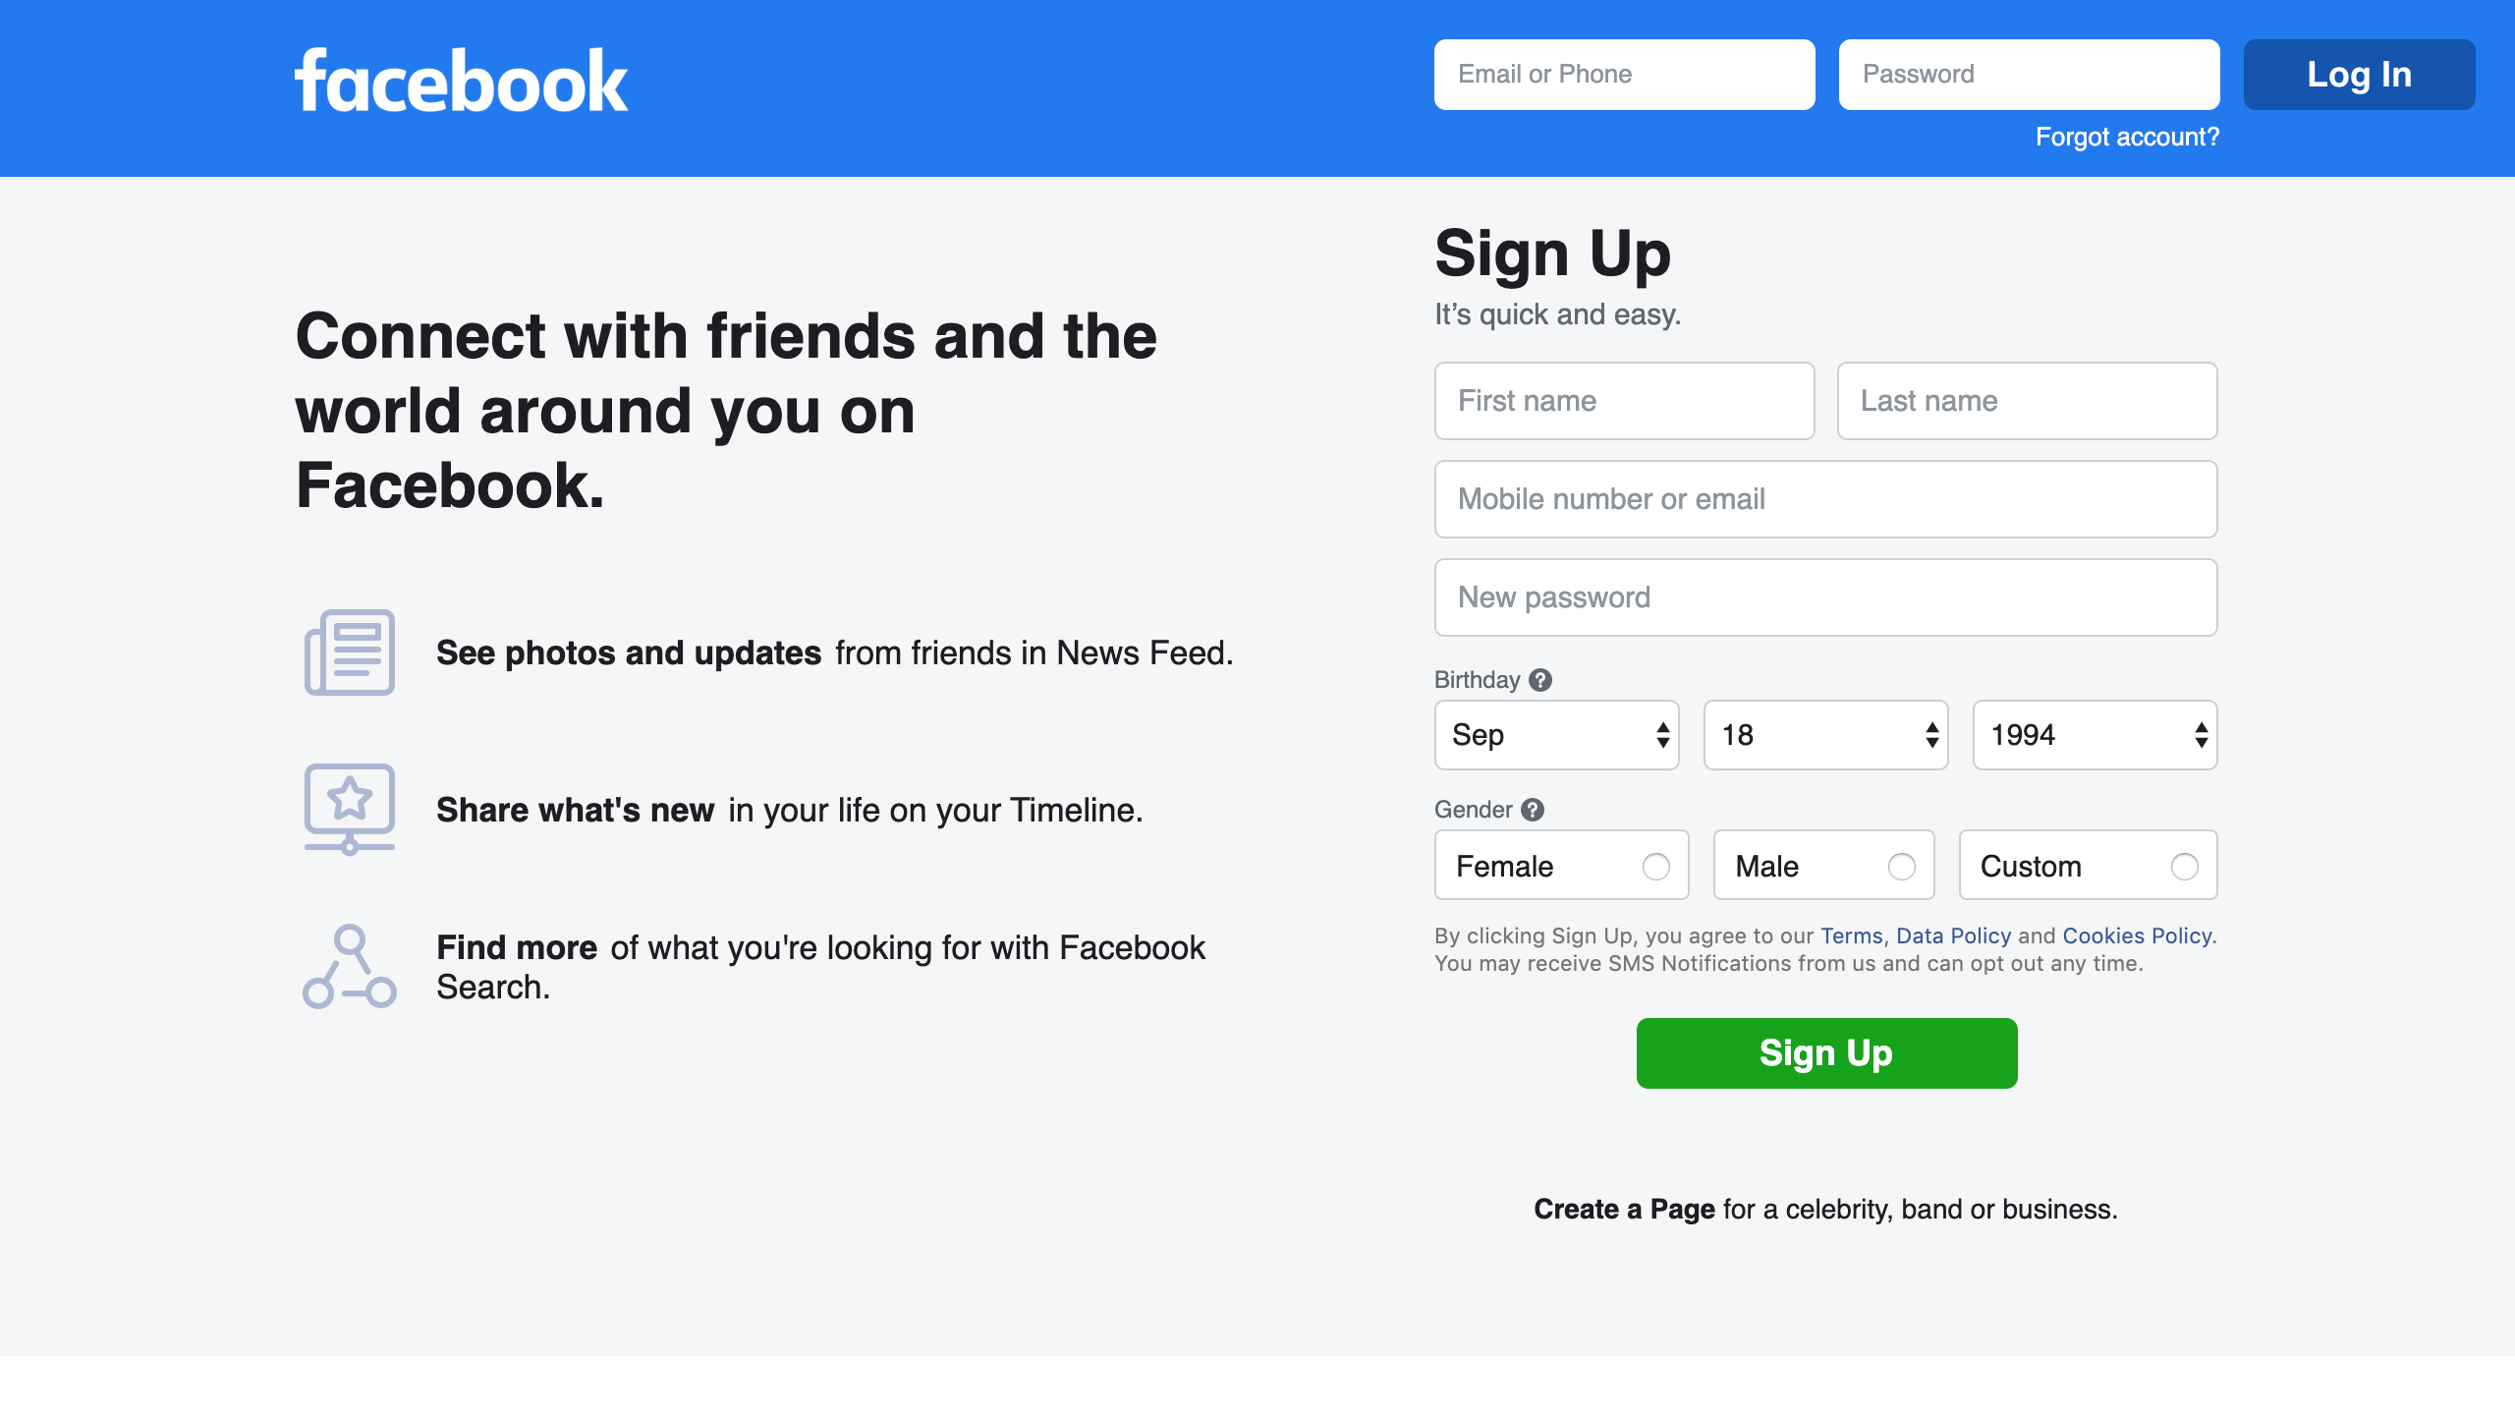Follow the Forgot account? link
The image size is (2515, 1417).
[2127, 137]
